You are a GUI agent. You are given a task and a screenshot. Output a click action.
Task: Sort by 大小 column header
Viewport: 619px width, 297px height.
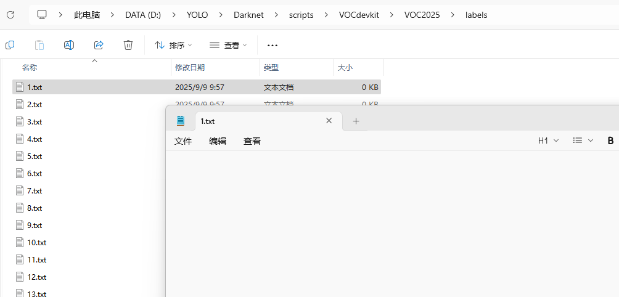(x=345, y=67)
